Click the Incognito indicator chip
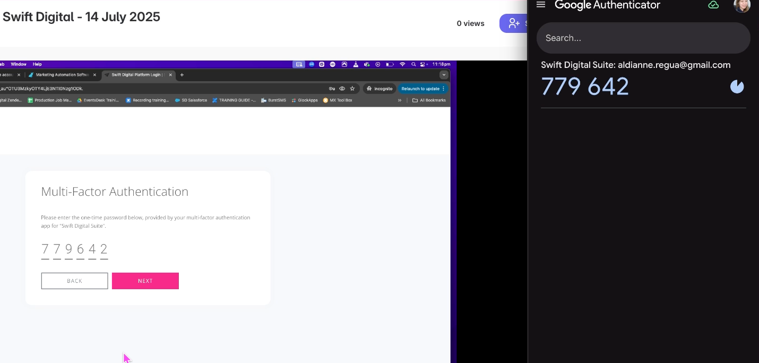 379,89
